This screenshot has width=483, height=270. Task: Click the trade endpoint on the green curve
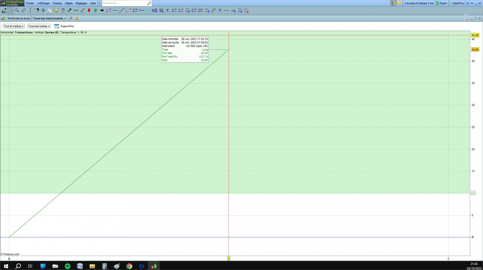click(229, 50)
